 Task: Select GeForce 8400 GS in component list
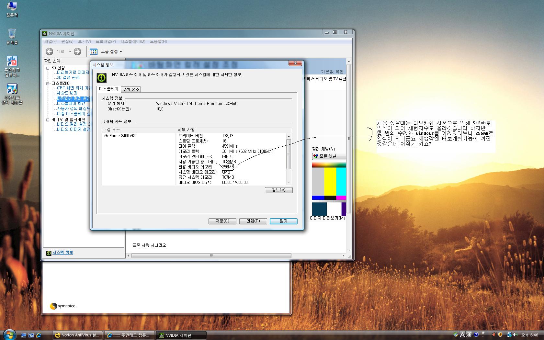120,136
